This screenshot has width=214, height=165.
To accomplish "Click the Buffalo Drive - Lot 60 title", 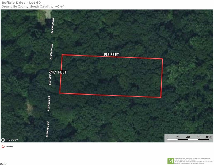I will tap(21, 3).
